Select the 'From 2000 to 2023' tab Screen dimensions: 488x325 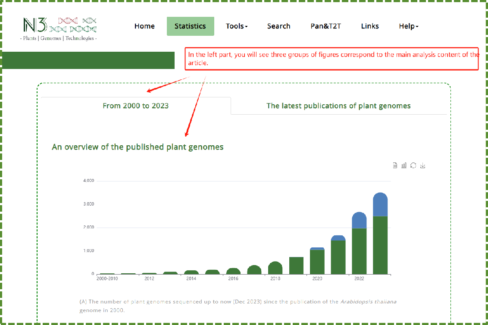point(136,106)
